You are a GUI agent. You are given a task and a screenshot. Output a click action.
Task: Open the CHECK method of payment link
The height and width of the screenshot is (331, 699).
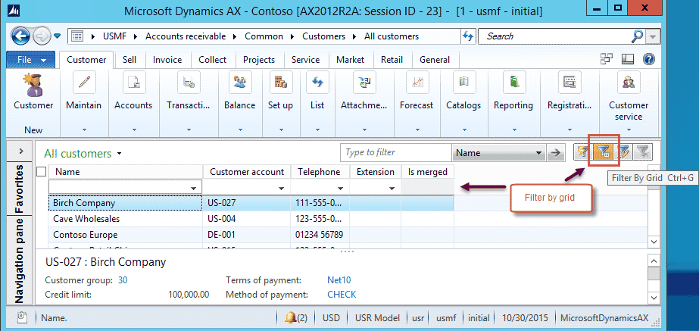342,295
